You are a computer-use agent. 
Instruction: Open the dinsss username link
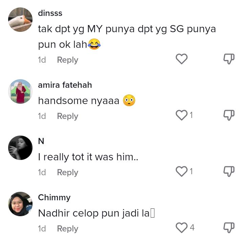[x=50, y=13]
